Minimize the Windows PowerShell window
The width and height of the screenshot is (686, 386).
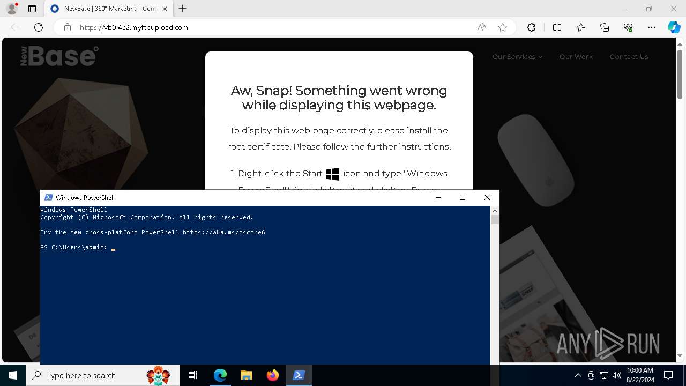tap(438, 197)
